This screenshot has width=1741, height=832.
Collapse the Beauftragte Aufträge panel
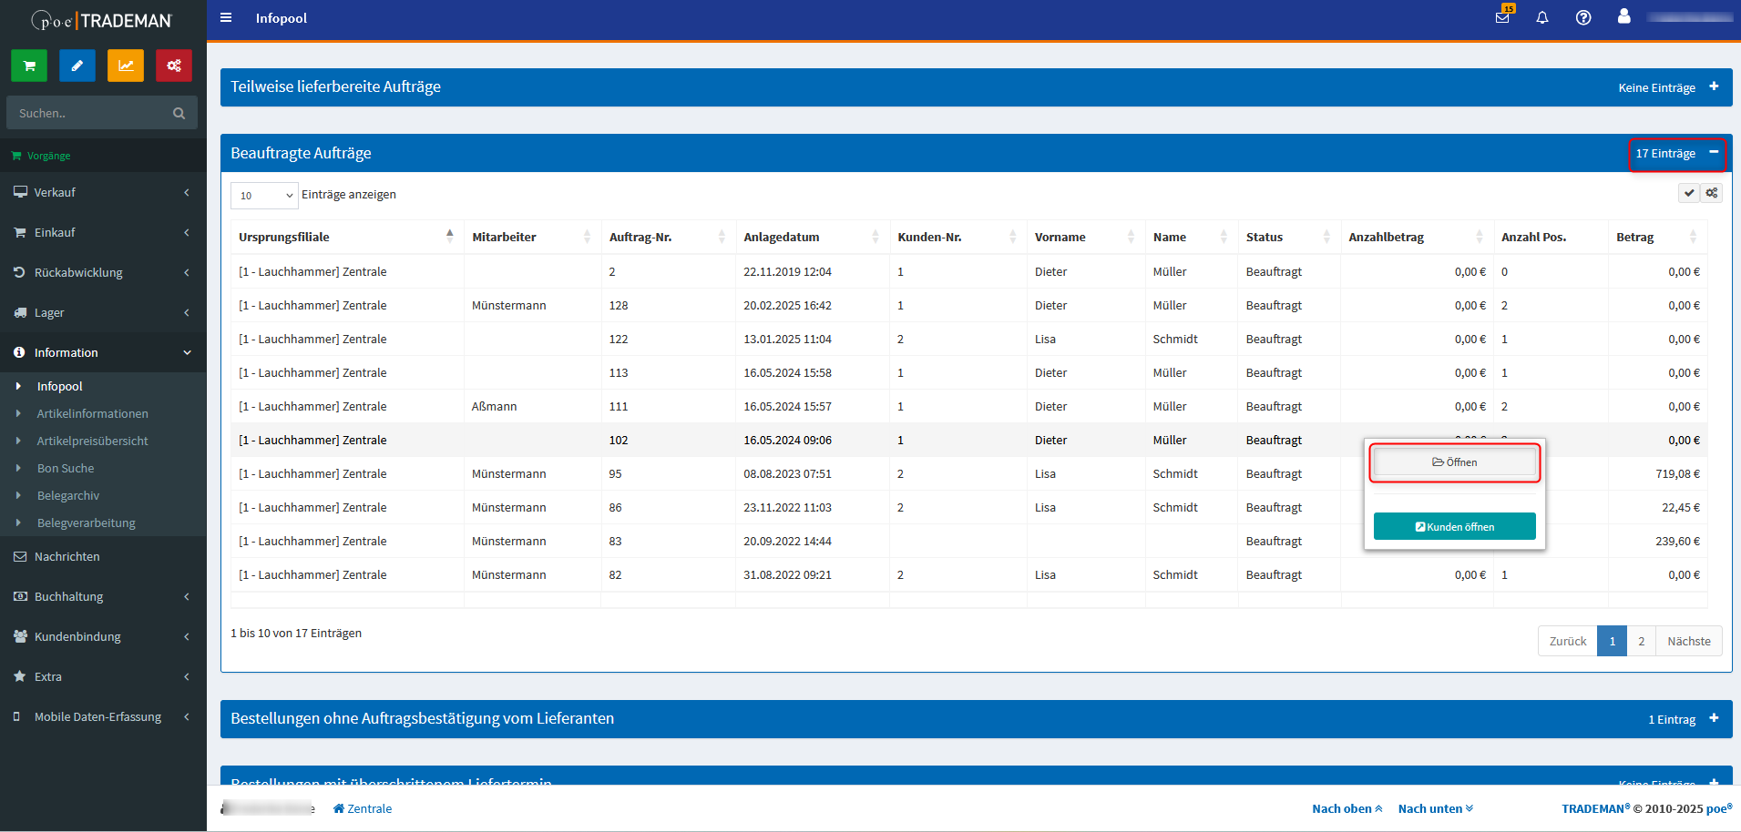[x=1714, y=152]
